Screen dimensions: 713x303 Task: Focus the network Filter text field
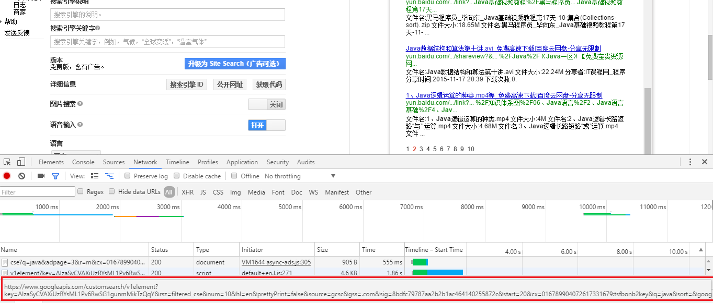coord(38,192)
